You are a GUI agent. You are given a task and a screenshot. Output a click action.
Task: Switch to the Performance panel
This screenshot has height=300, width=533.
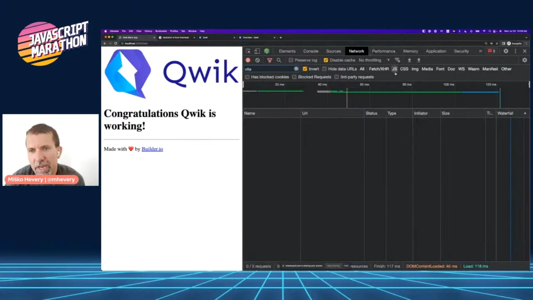pos(383,51)
